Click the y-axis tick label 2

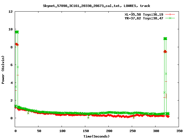pyautogui.click(x=12, y=100)
